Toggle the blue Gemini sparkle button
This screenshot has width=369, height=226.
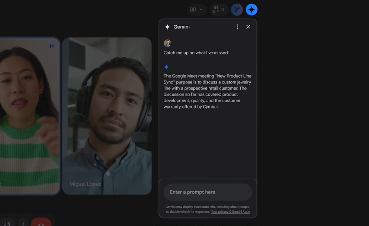[251, 9]
